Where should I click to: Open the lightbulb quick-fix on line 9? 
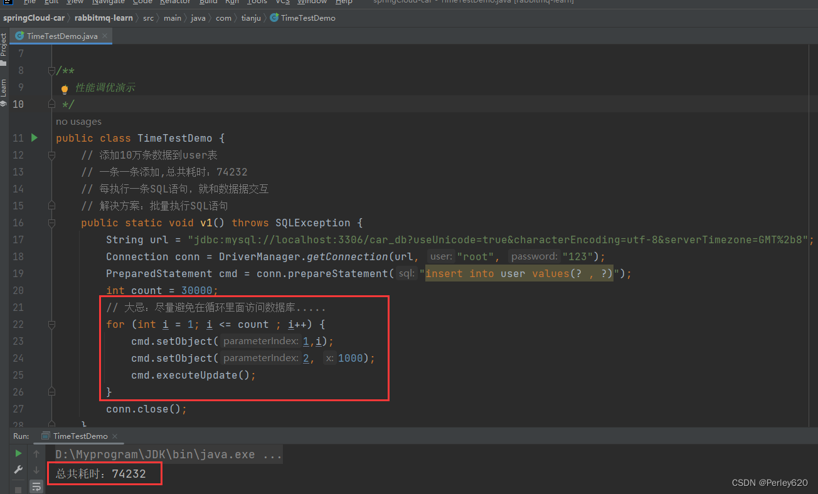pyautogui.click(x=64, y=89)
